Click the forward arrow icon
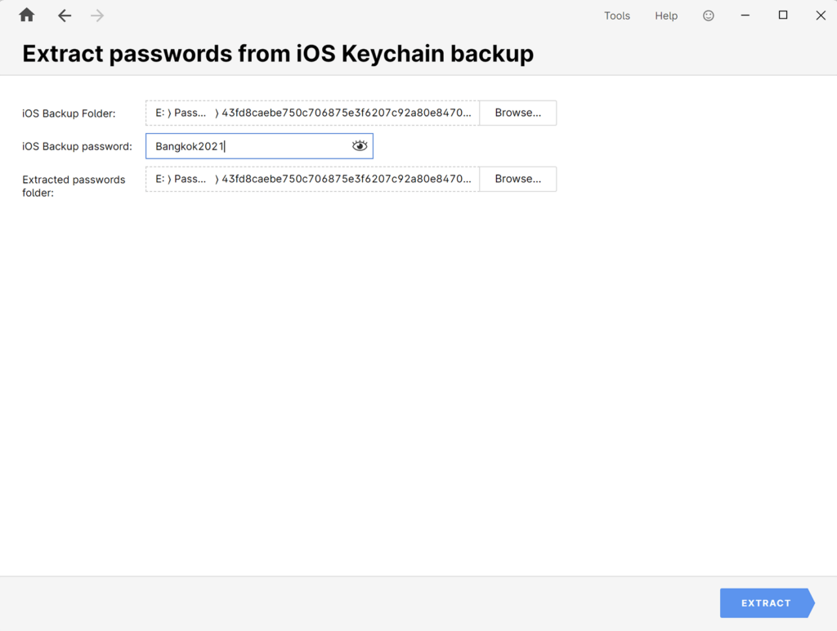 97,16
